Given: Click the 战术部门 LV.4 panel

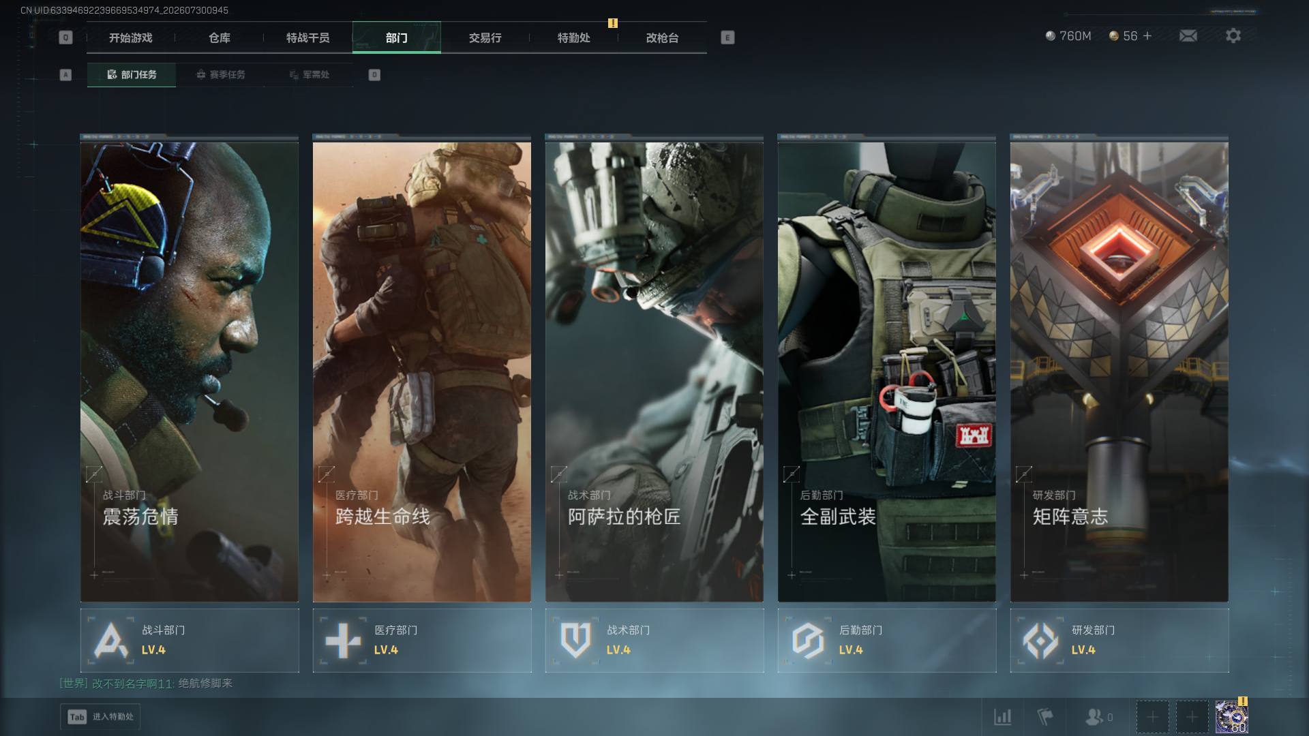Looking at the screenshot, I should (654, 641).
